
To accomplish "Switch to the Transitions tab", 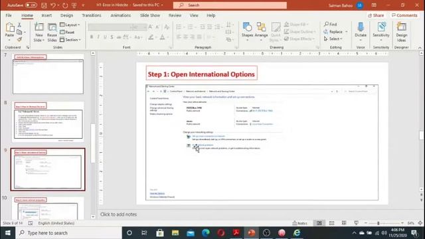I will (x=92, y=15).
